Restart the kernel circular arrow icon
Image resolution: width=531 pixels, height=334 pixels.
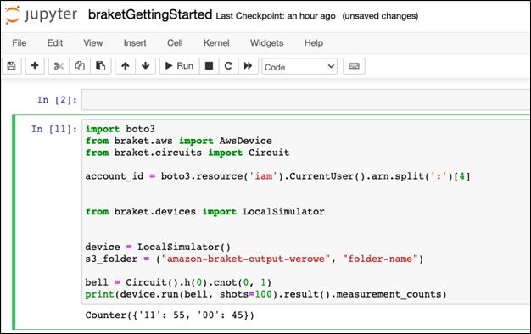click(x=228, y=66)
